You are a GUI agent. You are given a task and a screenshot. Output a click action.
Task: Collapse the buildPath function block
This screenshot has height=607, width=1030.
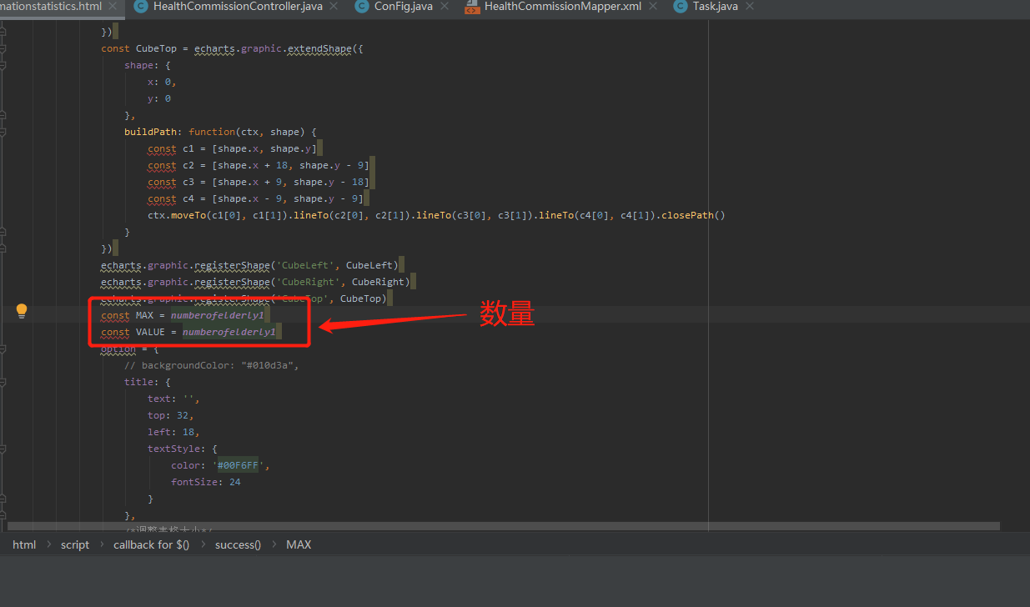tap(4, 132)
